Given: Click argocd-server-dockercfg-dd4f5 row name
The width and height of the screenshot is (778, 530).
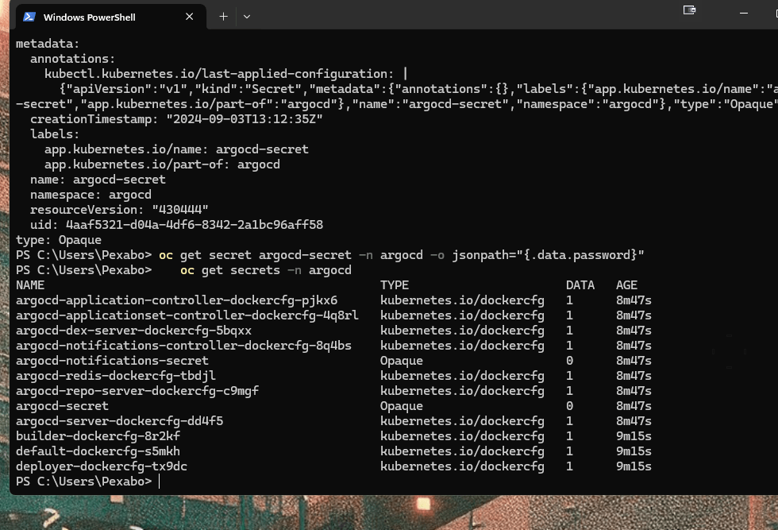Looking at the screenshot, I should (120, 421).
